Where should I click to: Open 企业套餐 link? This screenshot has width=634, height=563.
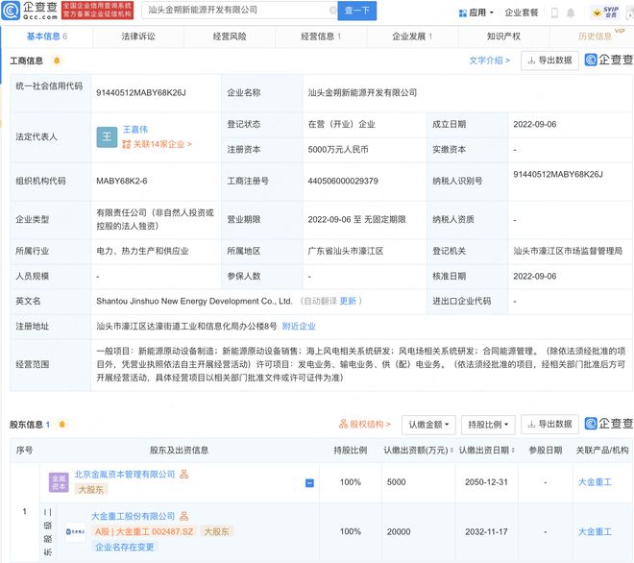[x=522, y=12]
